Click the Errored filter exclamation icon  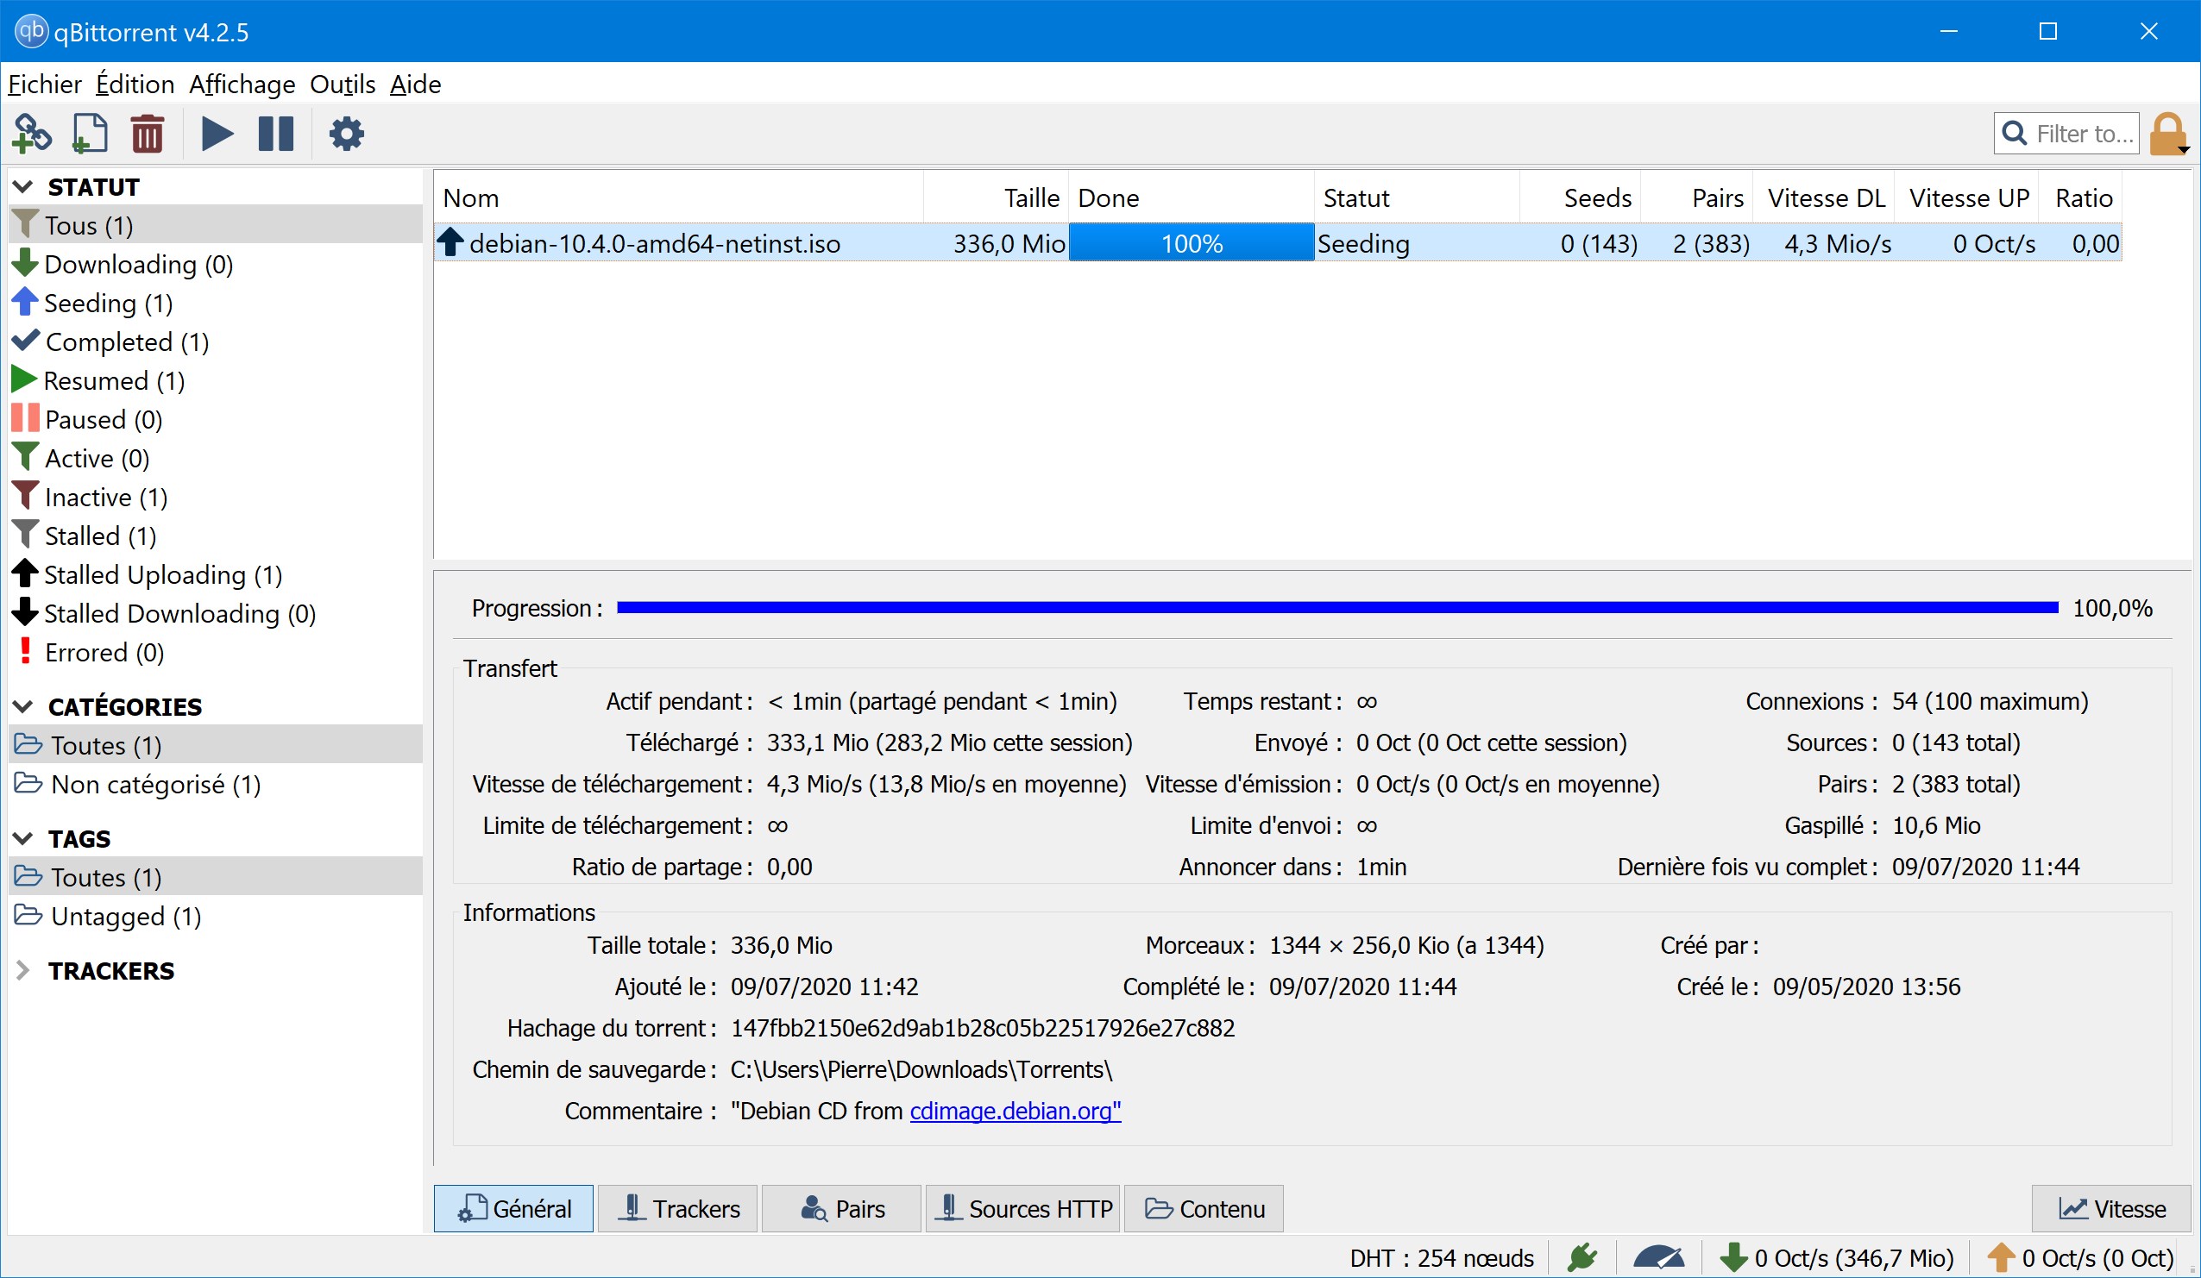click(x=25, y=650)
